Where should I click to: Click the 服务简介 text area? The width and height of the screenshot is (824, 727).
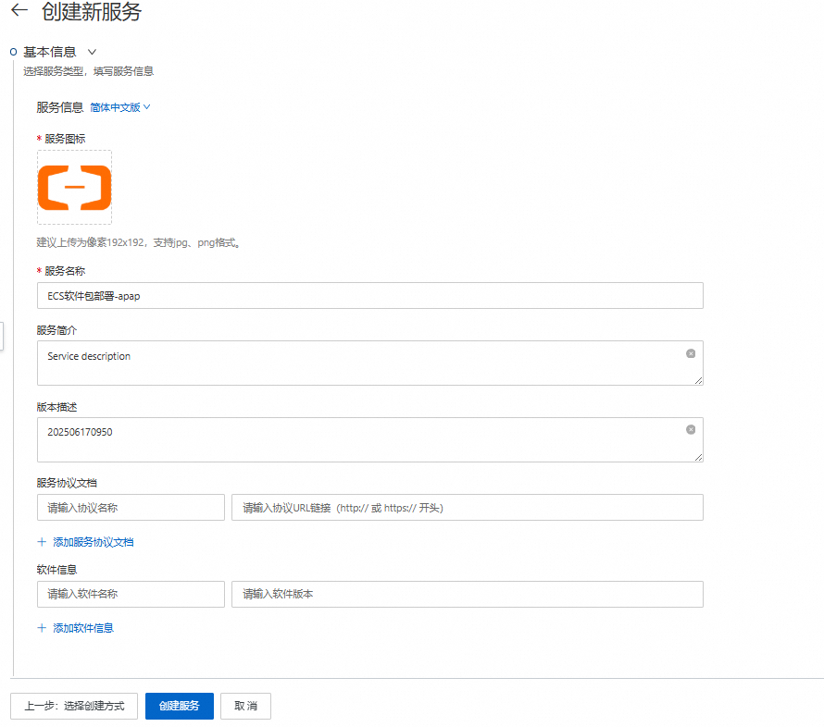tap(370, 363)
